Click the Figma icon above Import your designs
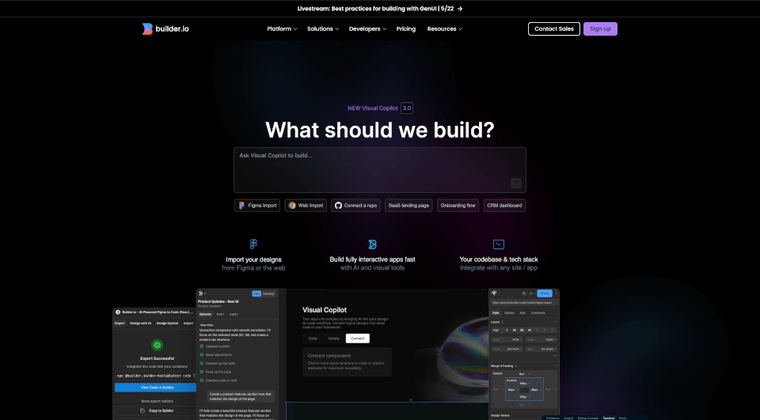 pyautogui.click(x=253, y=244)
